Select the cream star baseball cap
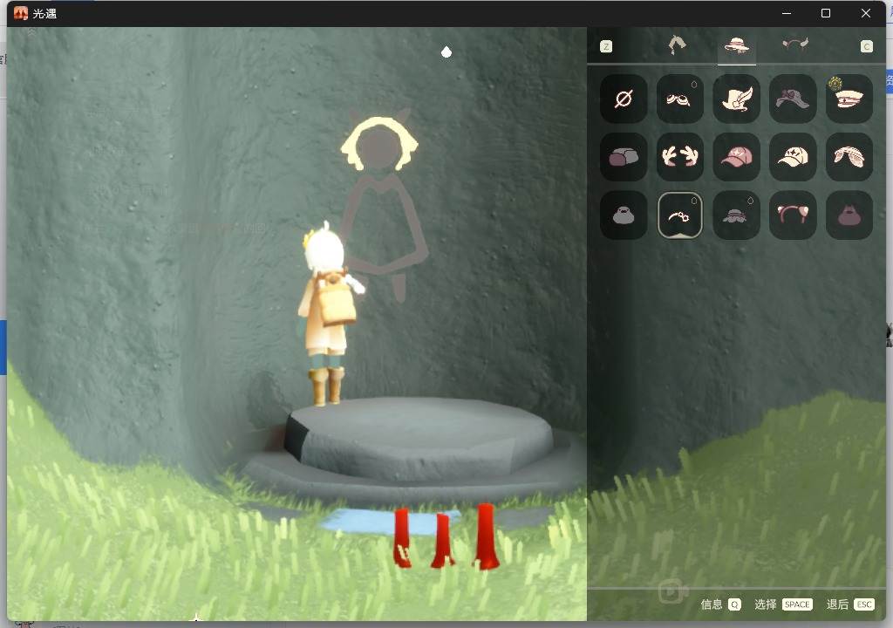This screenshot has width=893, height=628. 792,157
